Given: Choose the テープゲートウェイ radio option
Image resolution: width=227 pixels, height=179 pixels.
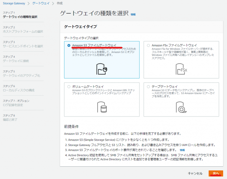Looking at the screenshot, I should 148,87.
